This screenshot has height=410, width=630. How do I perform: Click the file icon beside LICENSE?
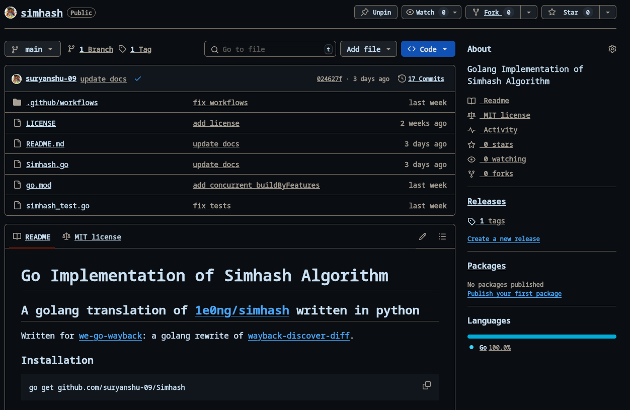click(17, 123)
